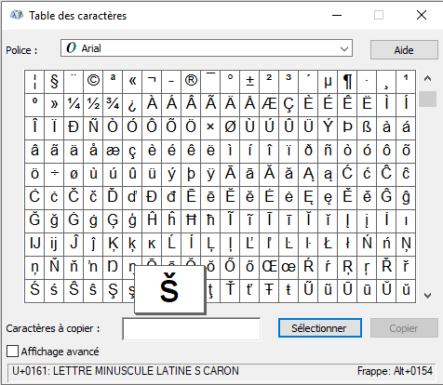443x385 pixels.
Task: Click the scrollbar down arrow of character grid
Action: [427, 296]
